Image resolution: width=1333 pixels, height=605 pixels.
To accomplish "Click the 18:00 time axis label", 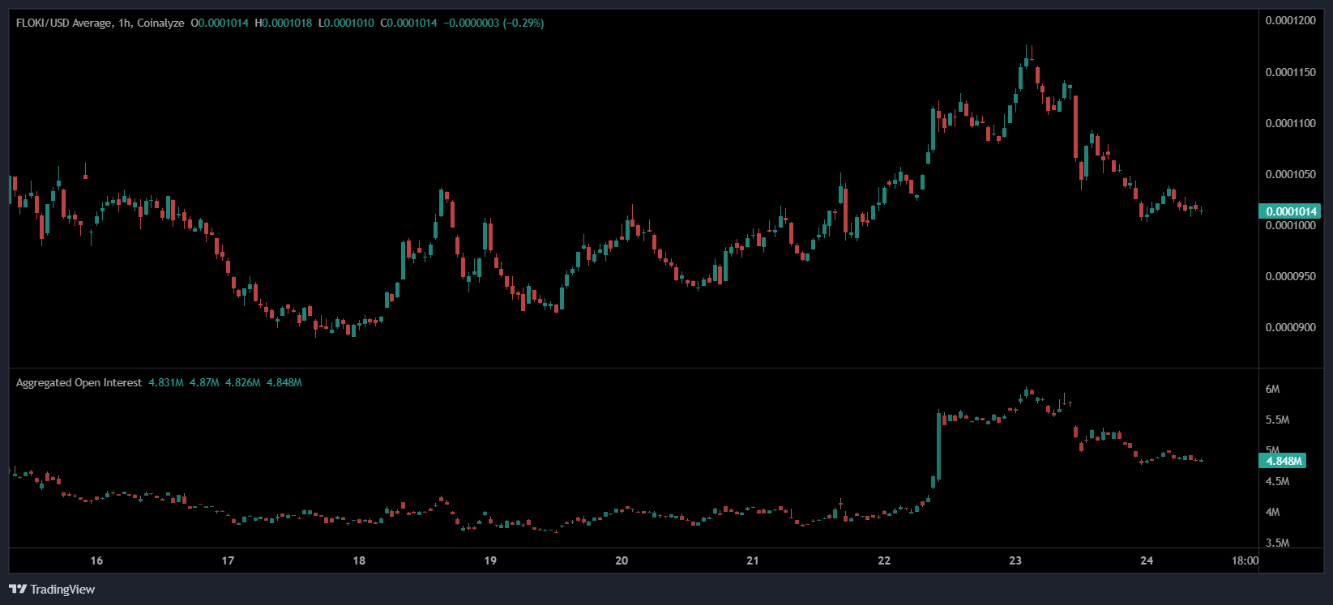I will (1245, 560).
